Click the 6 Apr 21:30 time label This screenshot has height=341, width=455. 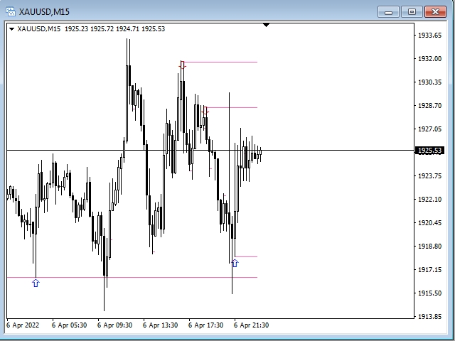click(x=251, y=325)
